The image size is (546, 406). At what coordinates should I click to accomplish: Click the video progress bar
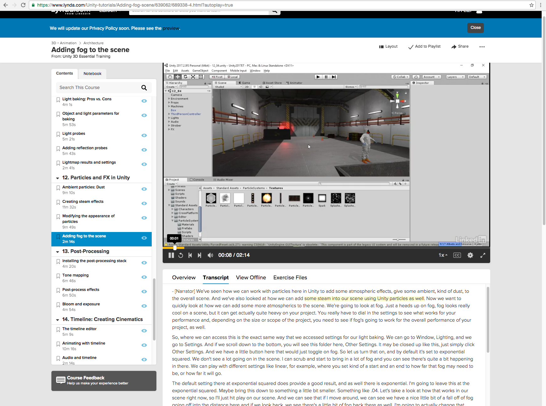tap(326, 248)
